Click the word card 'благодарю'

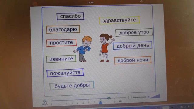(63, 29)
